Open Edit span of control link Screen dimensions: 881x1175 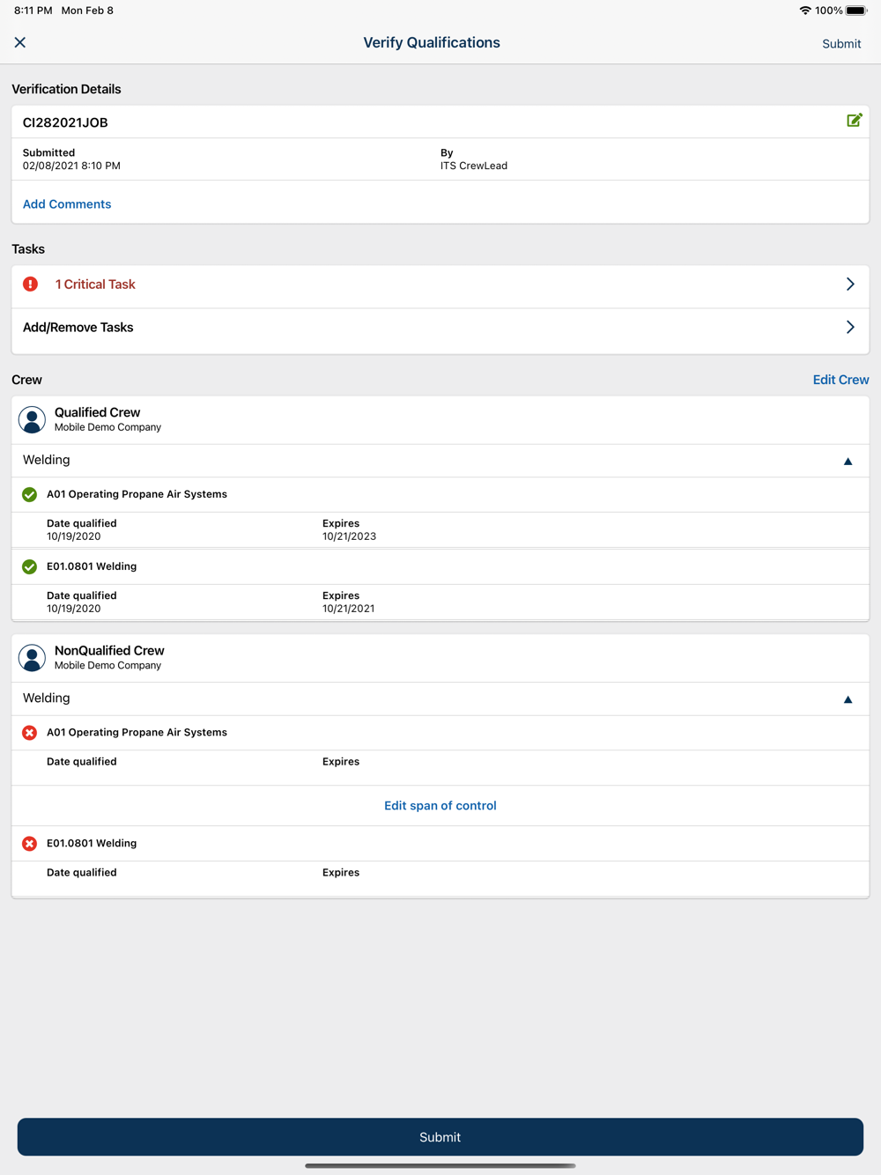click(x=440, y=805)
